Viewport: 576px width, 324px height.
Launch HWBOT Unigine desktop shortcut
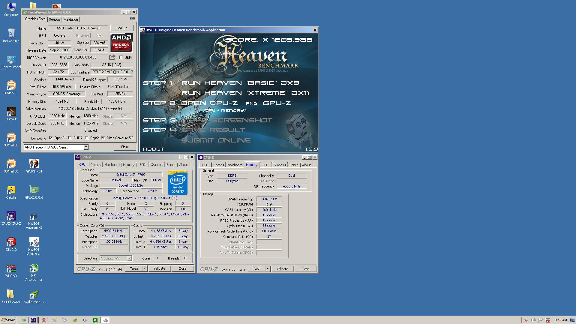tap(34, 246)
